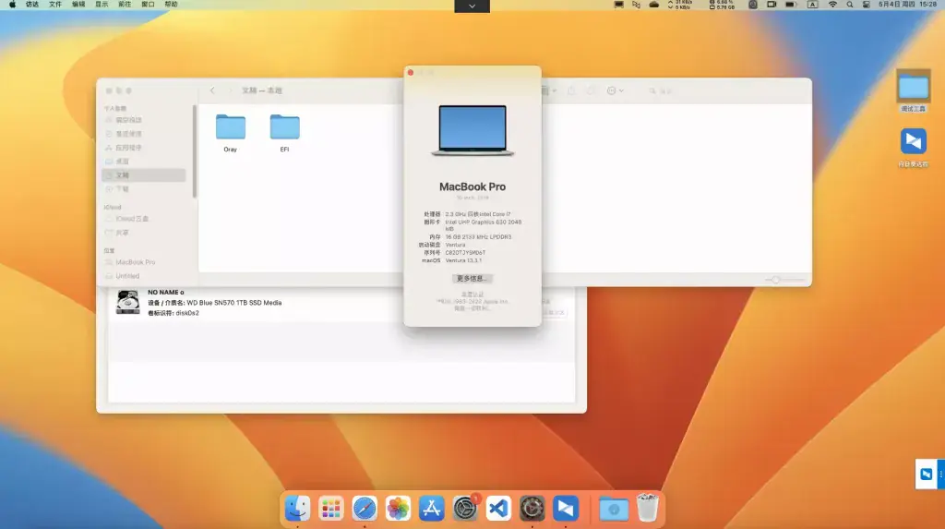Click the regulatory certification link in About window
The height and width of the screenshot is (529, 945).
click(472, 295)
